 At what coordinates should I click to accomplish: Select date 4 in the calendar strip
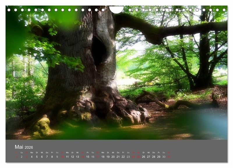coord(32,157)
